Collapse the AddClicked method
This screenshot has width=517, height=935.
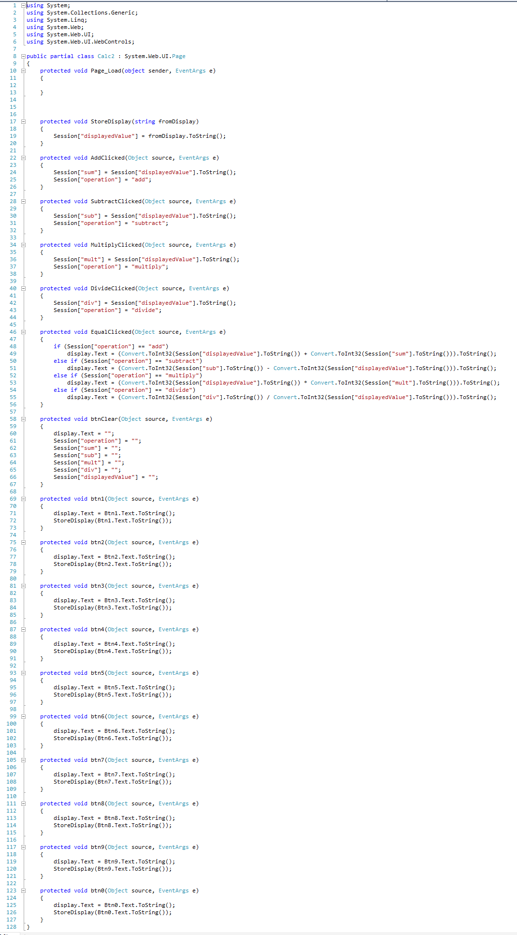(x=23, y=158)
